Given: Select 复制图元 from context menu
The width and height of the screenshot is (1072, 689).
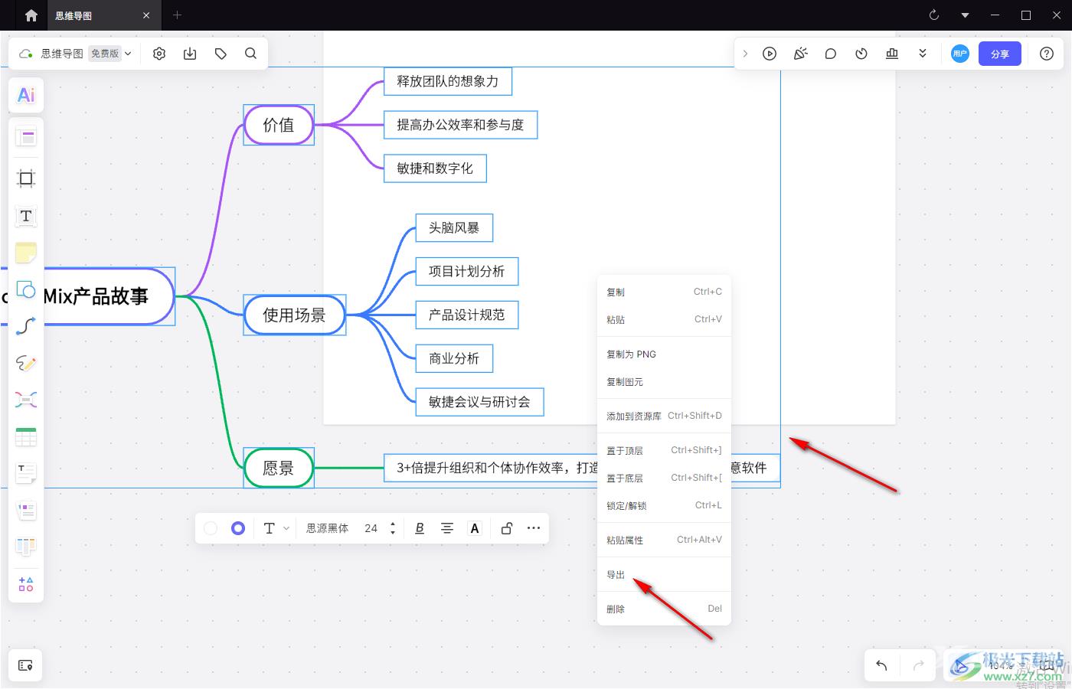Looking at the screenshot, I should tap(664, 381).
